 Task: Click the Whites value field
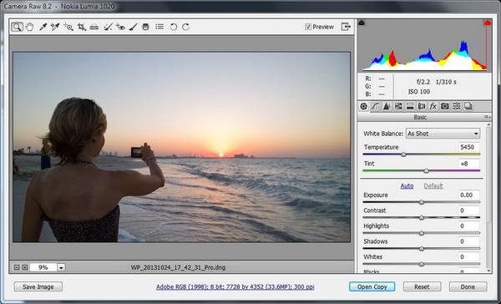click(468, 256)
